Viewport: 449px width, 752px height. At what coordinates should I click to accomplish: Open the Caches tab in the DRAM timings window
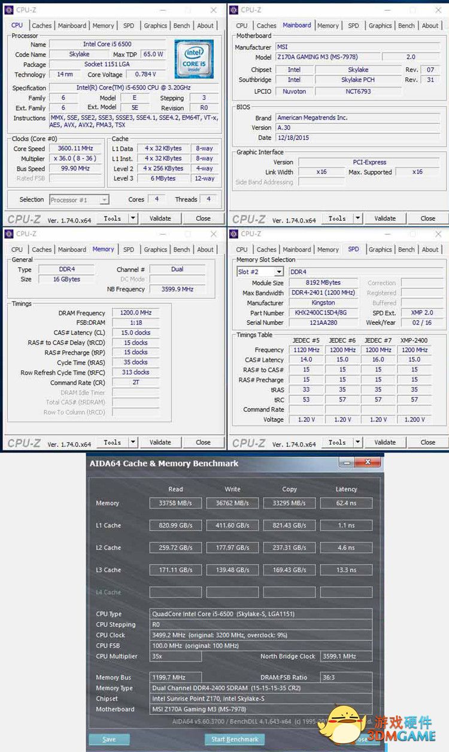click(42, 249)
